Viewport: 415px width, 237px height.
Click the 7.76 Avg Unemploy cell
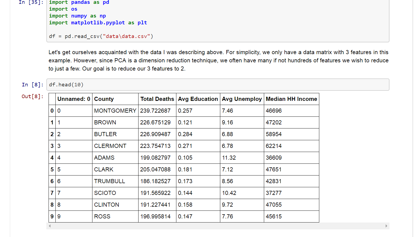point(242,216)
